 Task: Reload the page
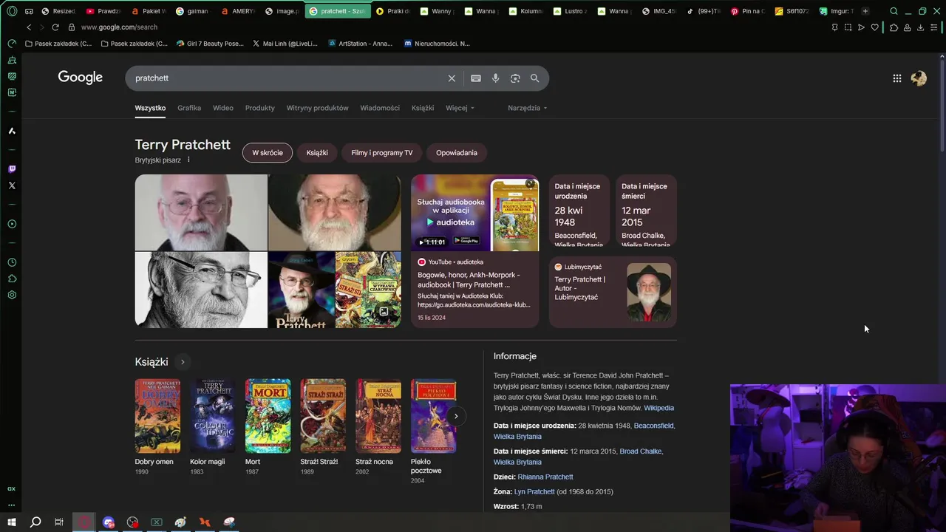(x=55, y=27)
